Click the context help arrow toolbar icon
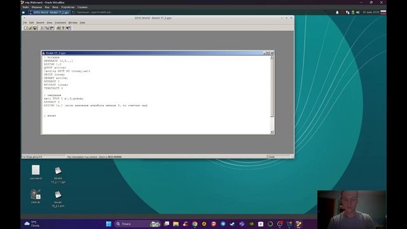 pyautogui.click(x=68, y=28)
